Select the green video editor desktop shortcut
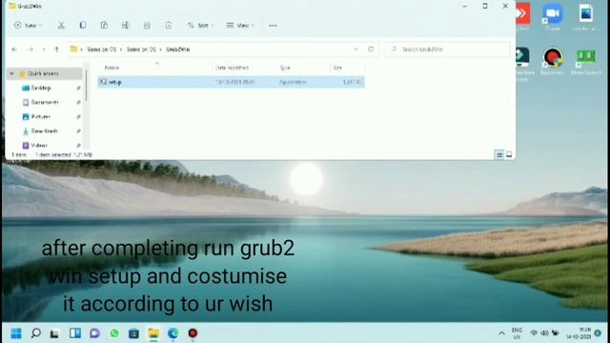Screen dimensions: 610x343 click(x=586, y=61)
